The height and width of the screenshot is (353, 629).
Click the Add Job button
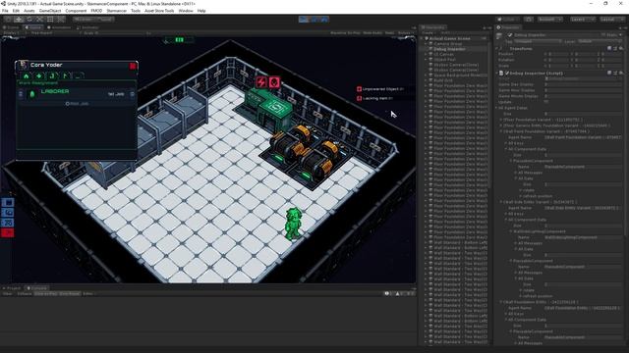point(77,104)
